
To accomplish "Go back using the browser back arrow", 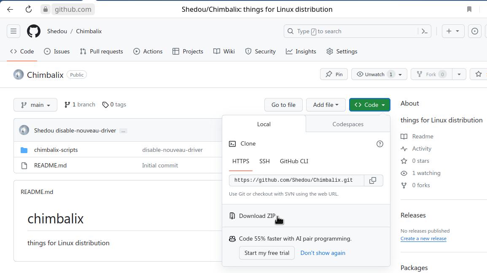I will click(x=10, y=9).
